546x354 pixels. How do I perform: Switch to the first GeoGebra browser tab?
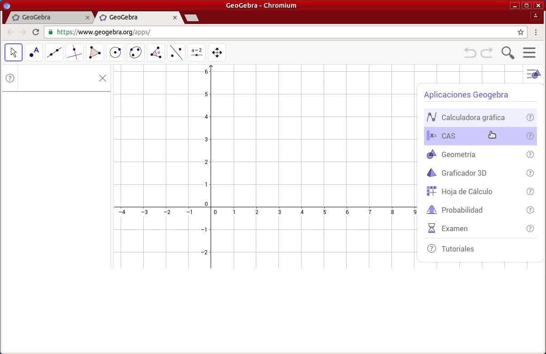point(50,17)
